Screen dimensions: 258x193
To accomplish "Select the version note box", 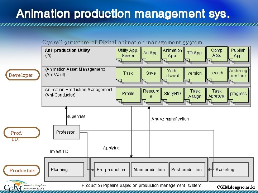I will (x=195, y=75).
